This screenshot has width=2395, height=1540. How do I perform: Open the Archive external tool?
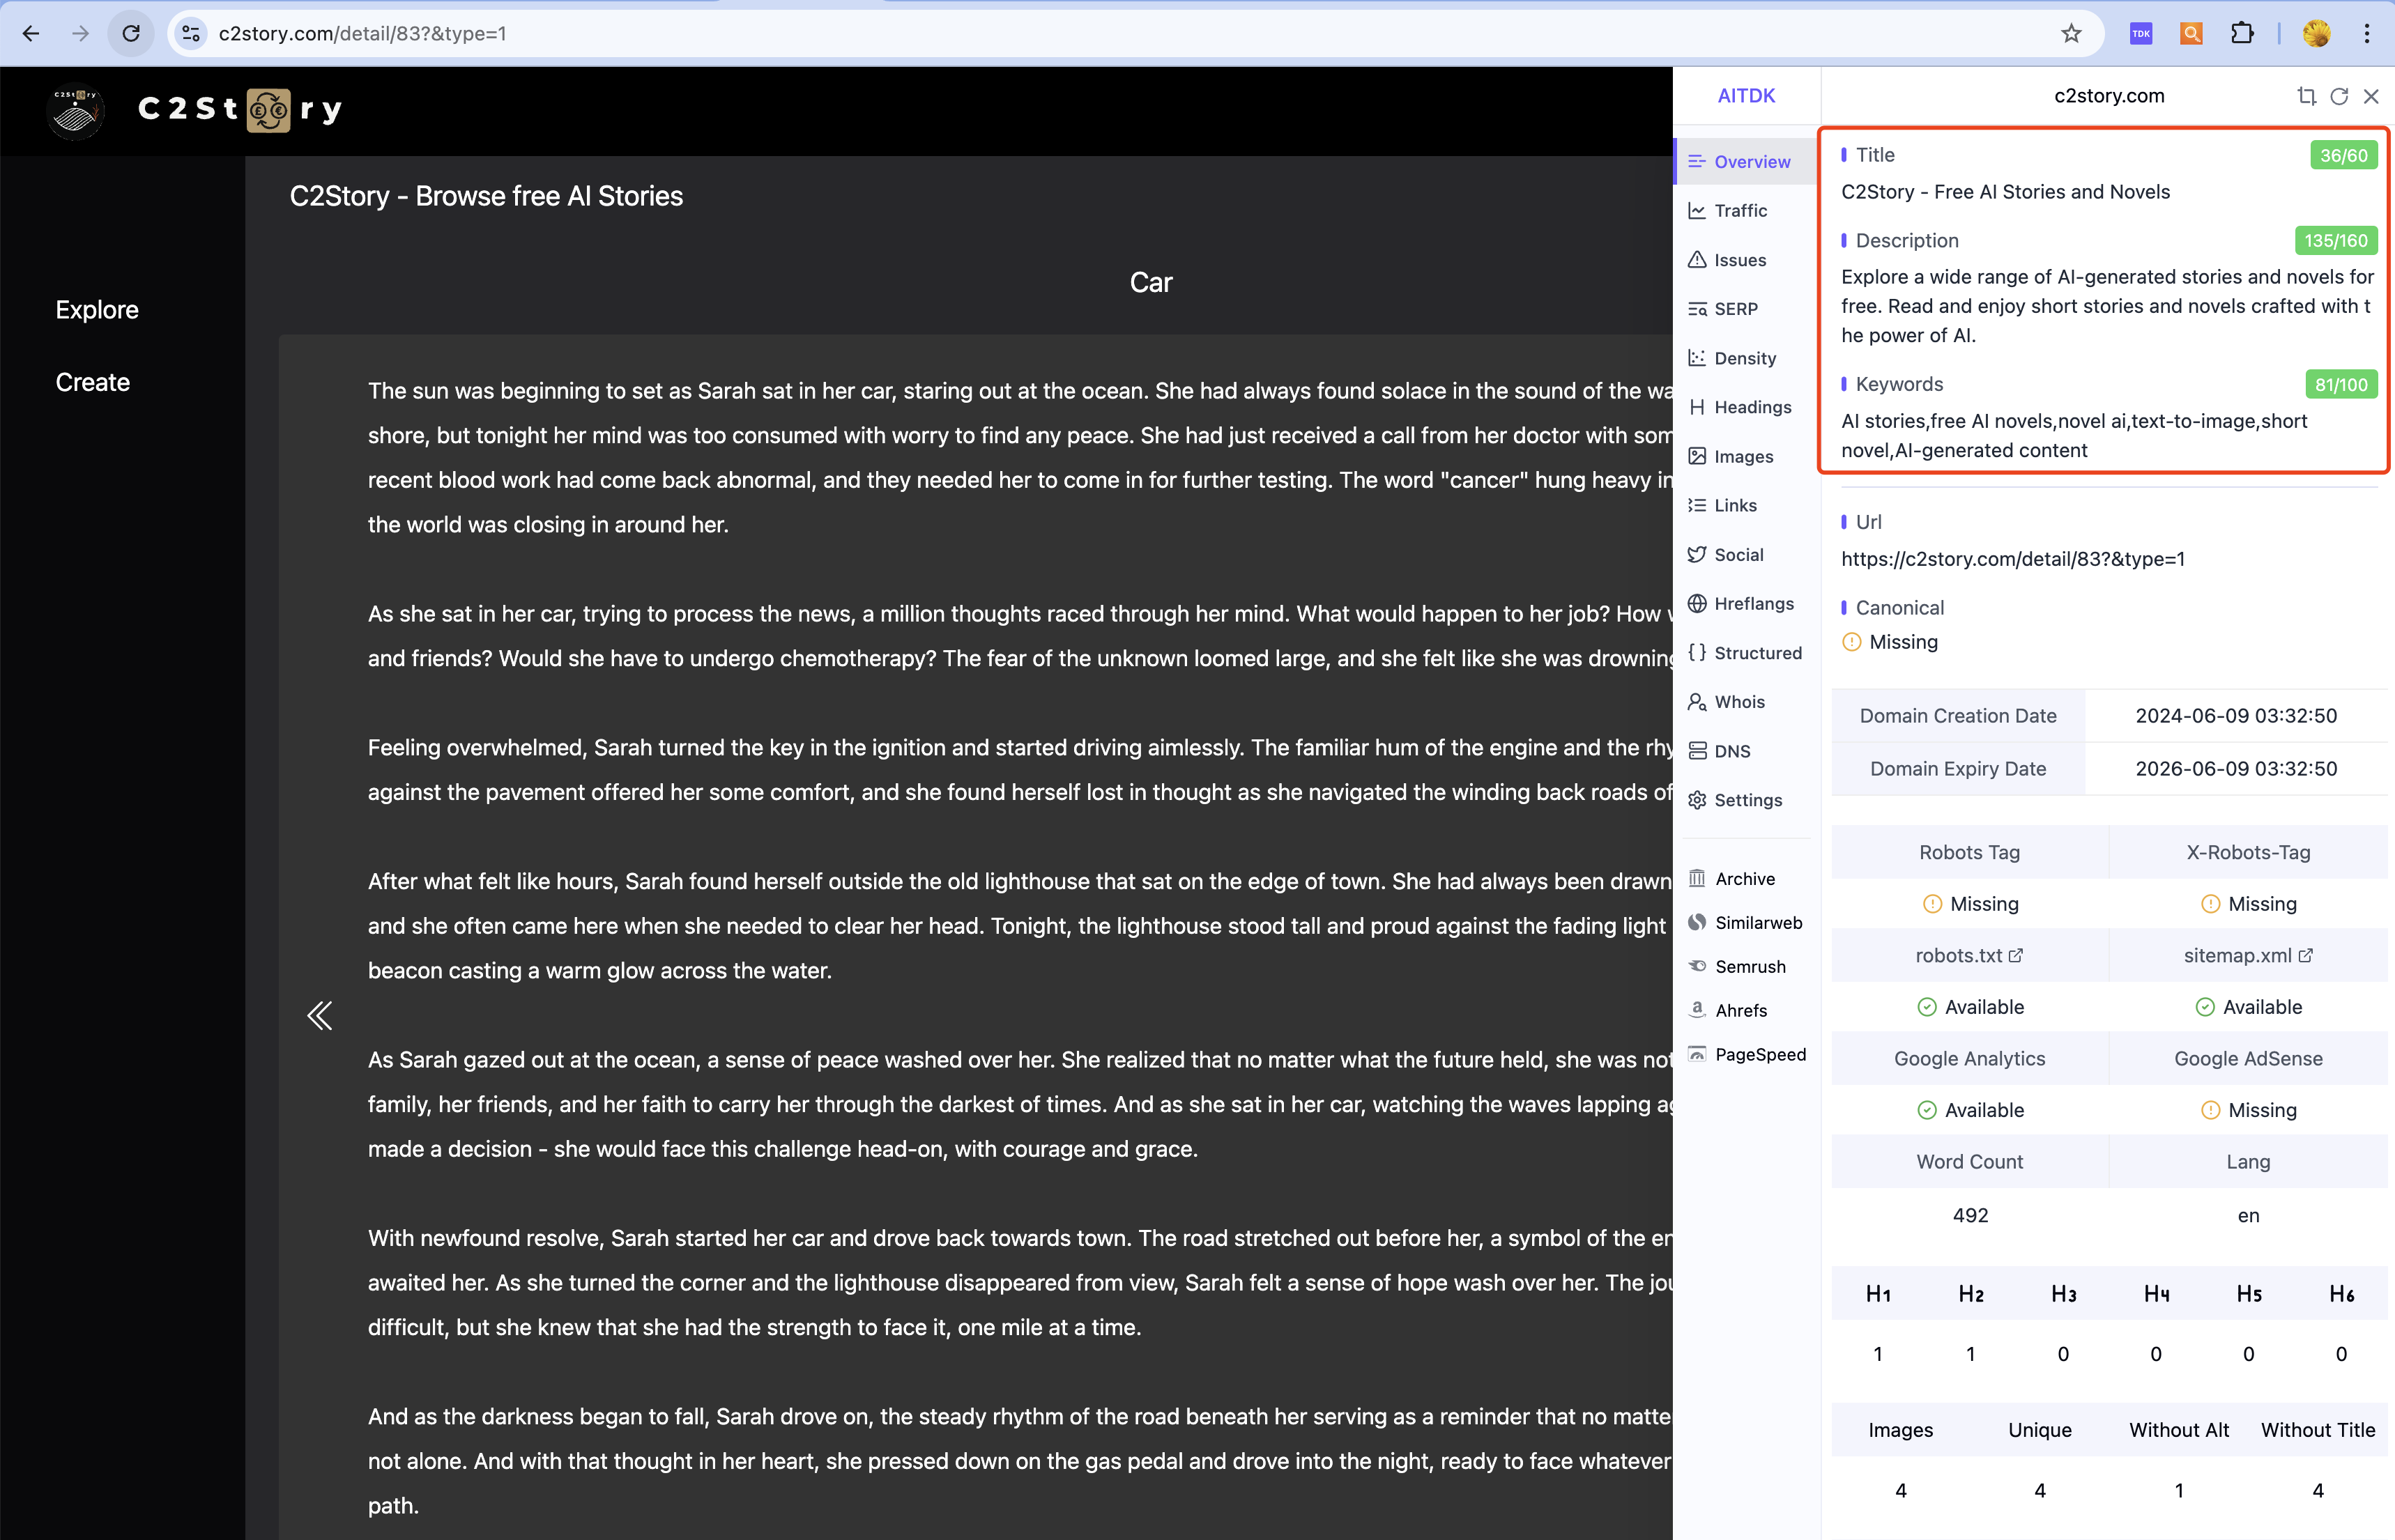point(1745,878)
